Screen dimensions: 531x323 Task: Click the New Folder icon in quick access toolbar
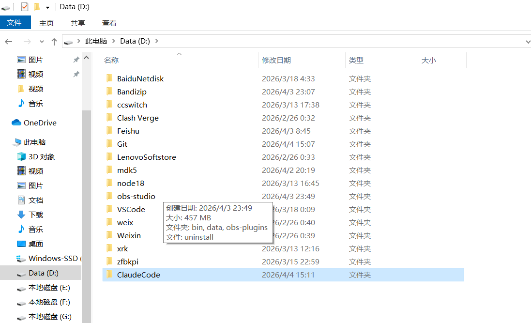coord(37,7)
